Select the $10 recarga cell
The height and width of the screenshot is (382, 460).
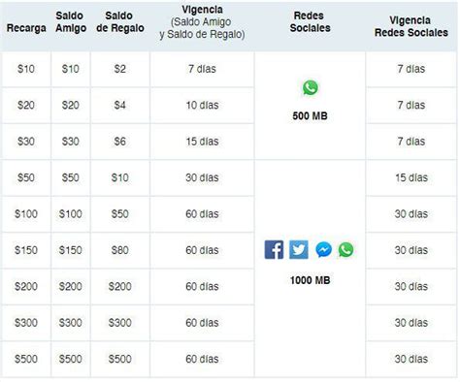pos(26,69)
